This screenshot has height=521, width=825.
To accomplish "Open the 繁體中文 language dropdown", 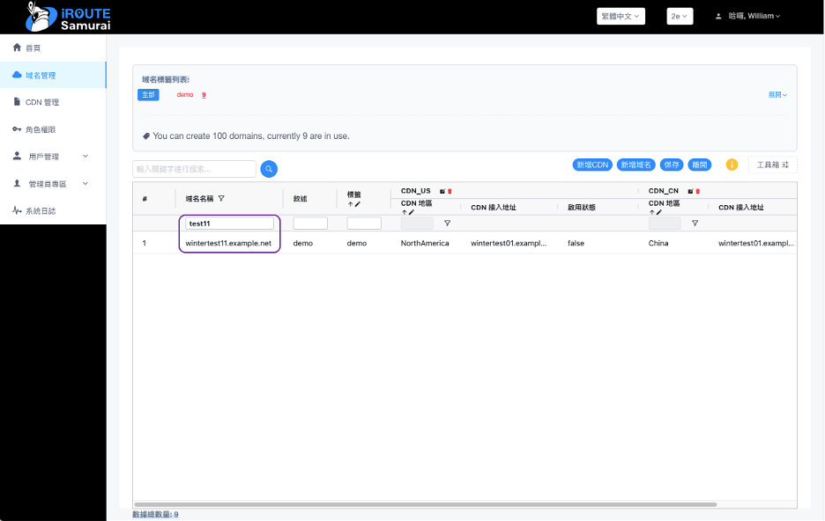I will [621, 16].
